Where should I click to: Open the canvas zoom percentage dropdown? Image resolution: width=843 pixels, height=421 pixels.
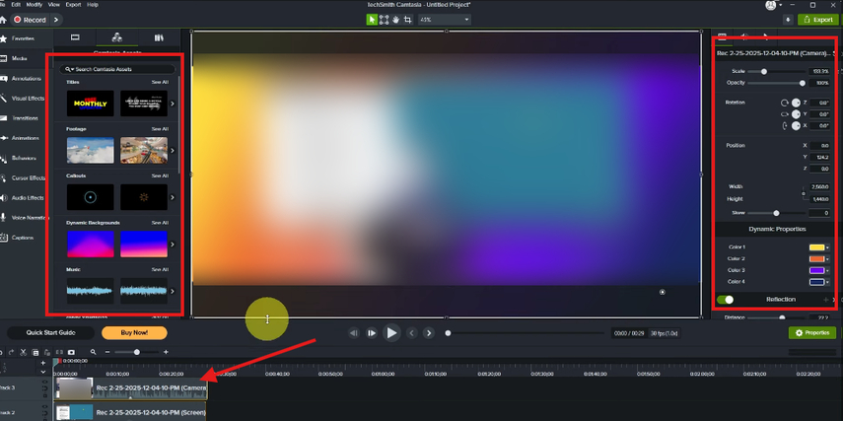click(x=445, y=20)
